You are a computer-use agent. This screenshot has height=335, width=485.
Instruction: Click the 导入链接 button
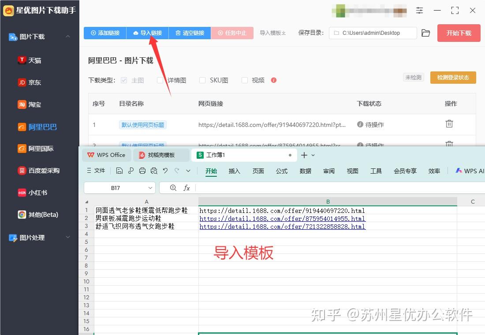(x=147, y=33)
